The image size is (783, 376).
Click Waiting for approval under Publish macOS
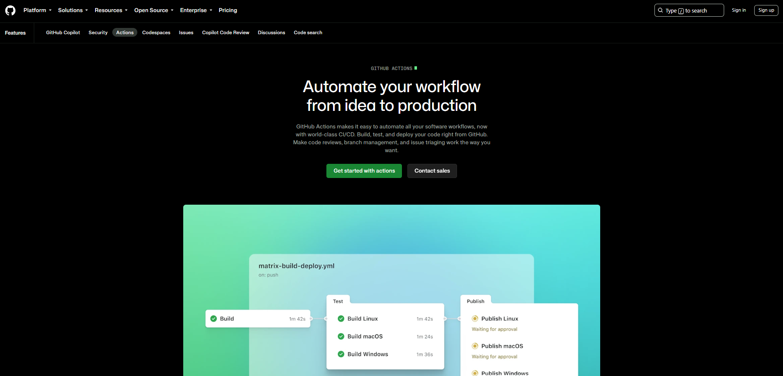495,357
